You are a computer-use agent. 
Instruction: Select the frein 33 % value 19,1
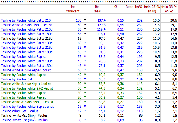(x=173, y=25)
